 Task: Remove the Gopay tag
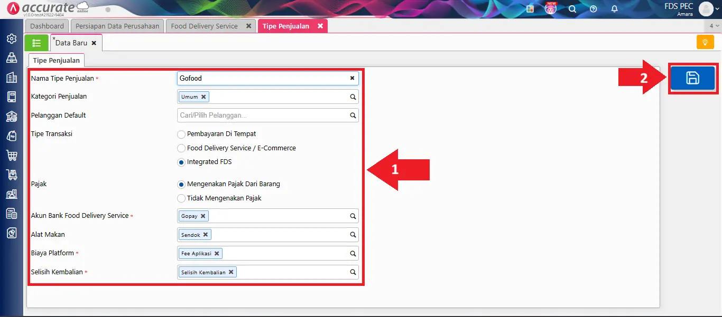point(202,216)
